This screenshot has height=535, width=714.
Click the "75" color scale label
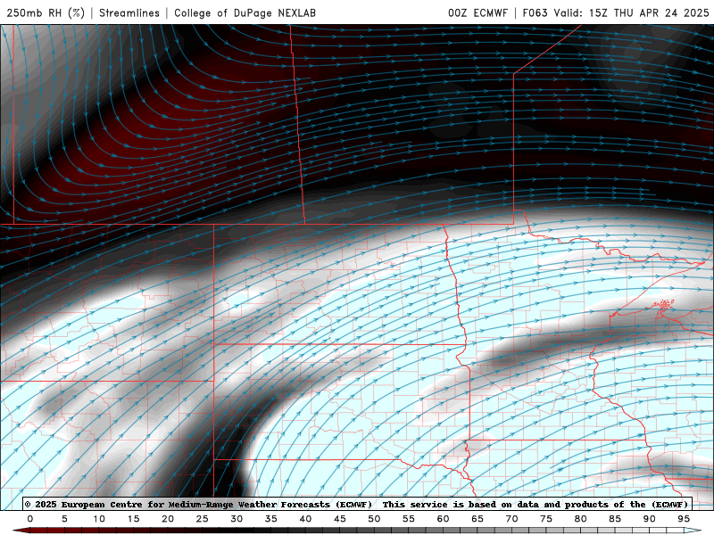546,519
